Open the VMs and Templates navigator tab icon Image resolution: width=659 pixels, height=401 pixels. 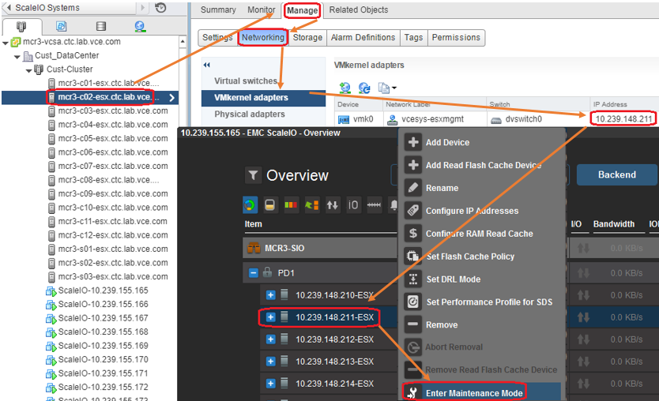(62, 27)
